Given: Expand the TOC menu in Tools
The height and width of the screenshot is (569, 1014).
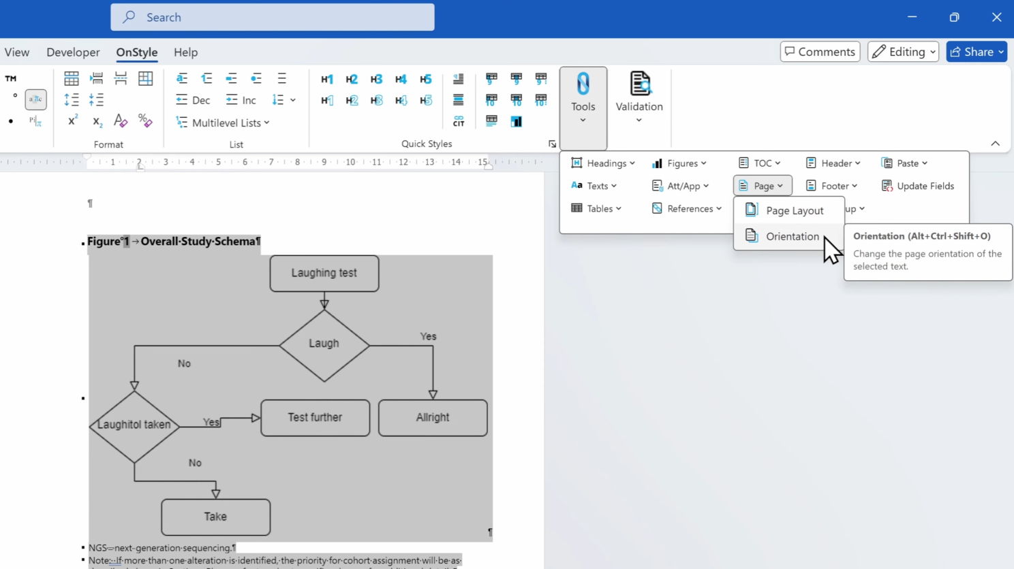Looking at the screenshot, I should (760, 163).
